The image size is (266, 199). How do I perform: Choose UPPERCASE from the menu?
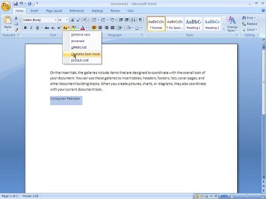click(x=82, y=48)
